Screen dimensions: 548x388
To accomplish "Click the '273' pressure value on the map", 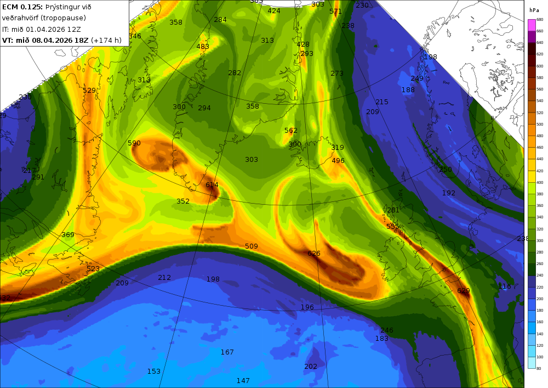I will [x=337, y=74].
